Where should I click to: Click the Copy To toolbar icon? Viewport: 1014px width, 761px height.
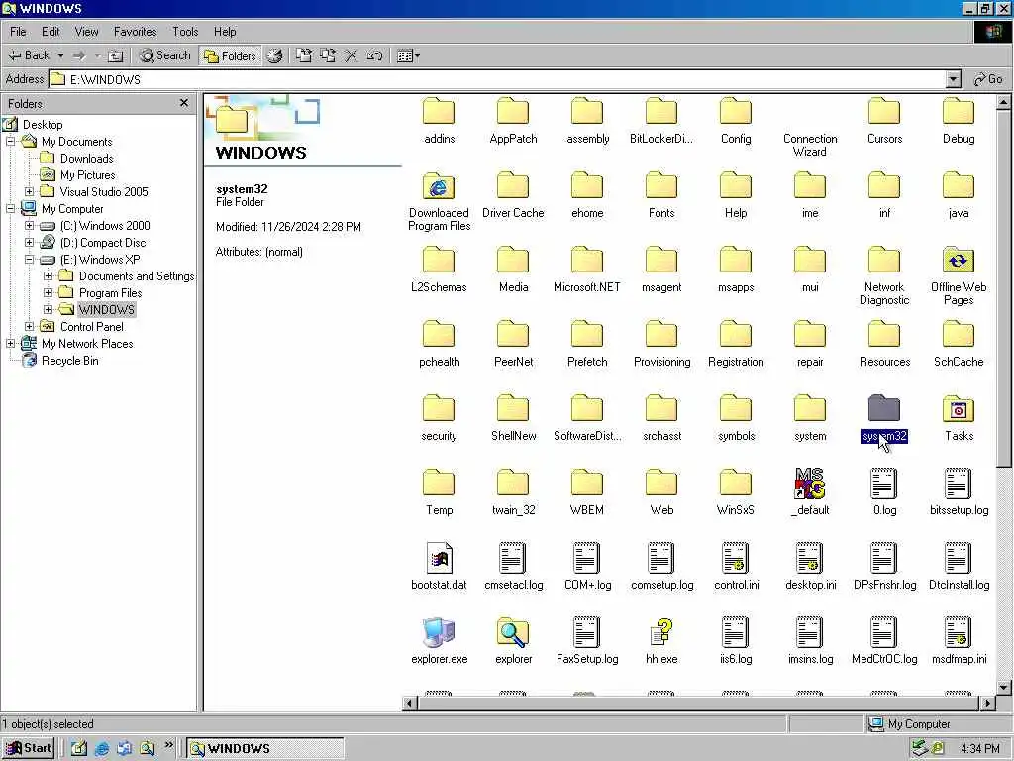327,55
